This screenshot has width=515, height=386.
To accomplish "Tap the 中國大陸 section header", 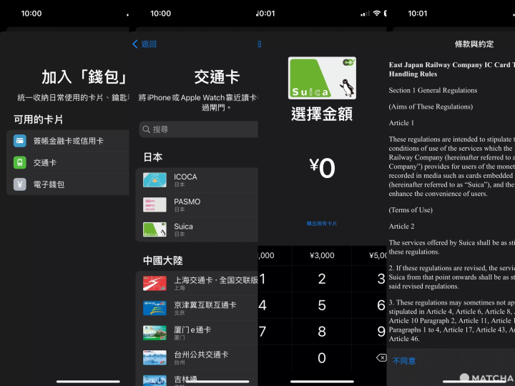I will (163, 261).
